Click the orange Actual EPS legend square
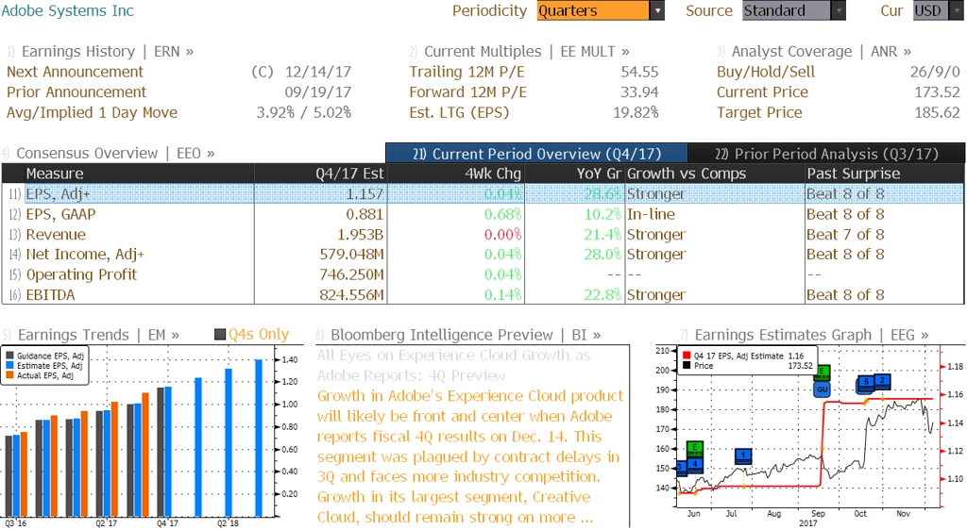The image size is (967, 530). [x=9, y=375]
